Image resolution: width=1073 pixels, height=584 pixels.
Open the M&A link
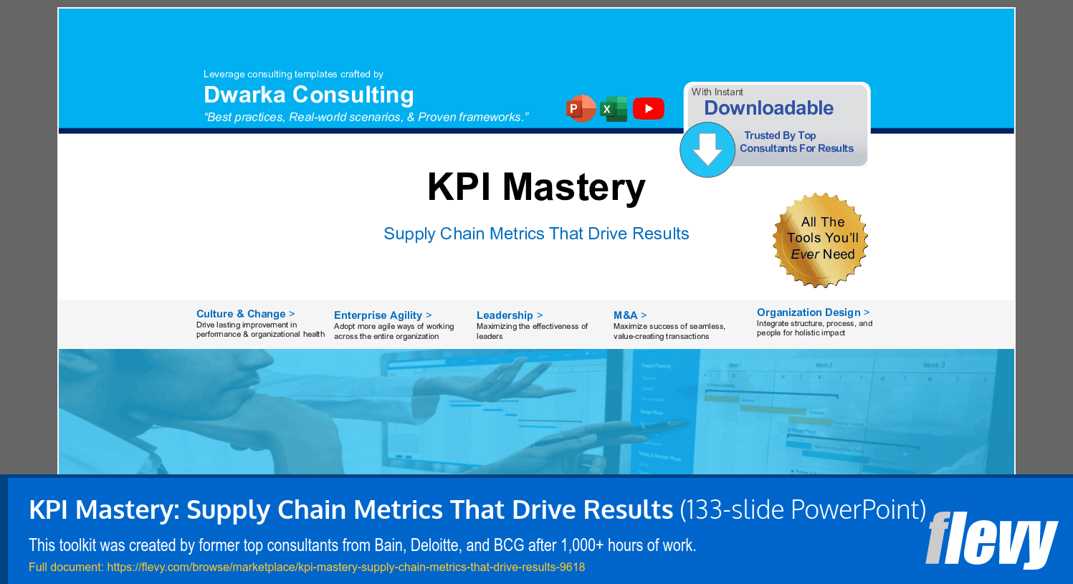point(630,315)
